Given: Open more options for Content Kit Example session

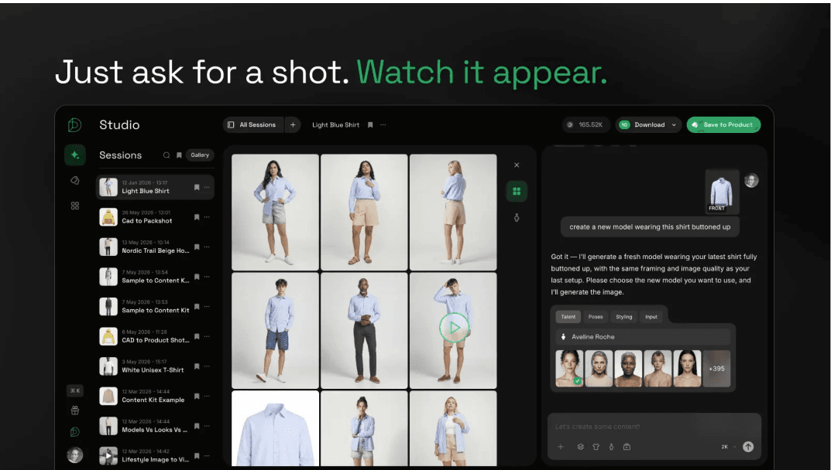Looking at the screenshot, I should (207, 396).
